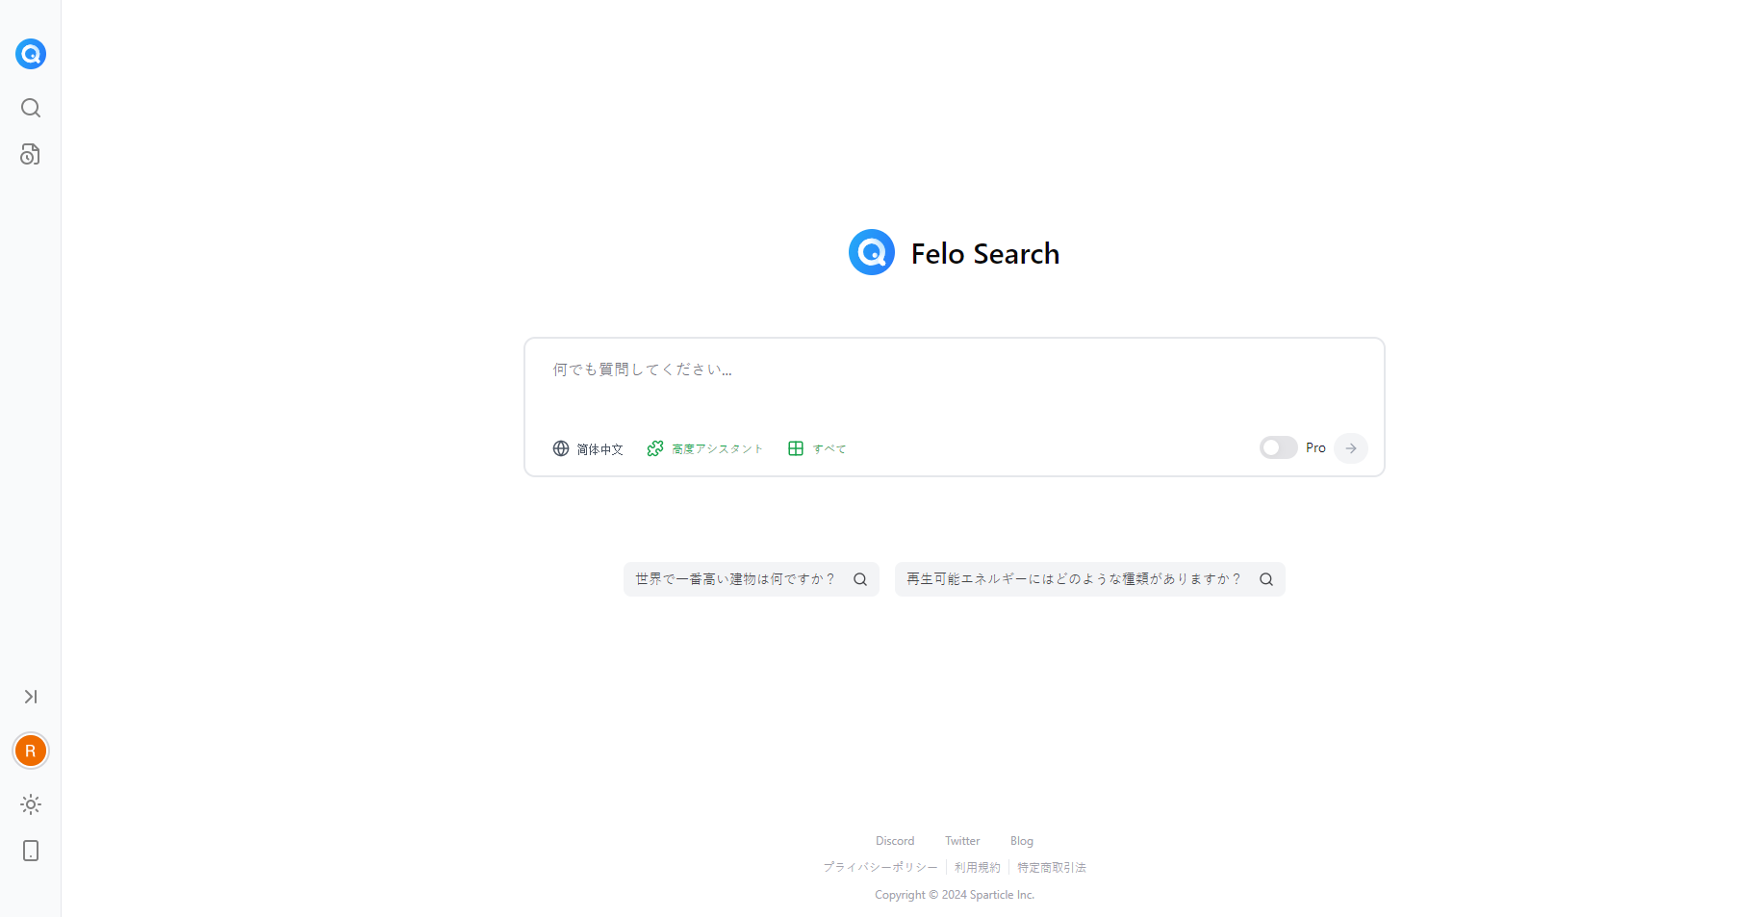Click the Pro label
The image size is (1760, 917).
pyautogui.click(x=1315, y=447)
